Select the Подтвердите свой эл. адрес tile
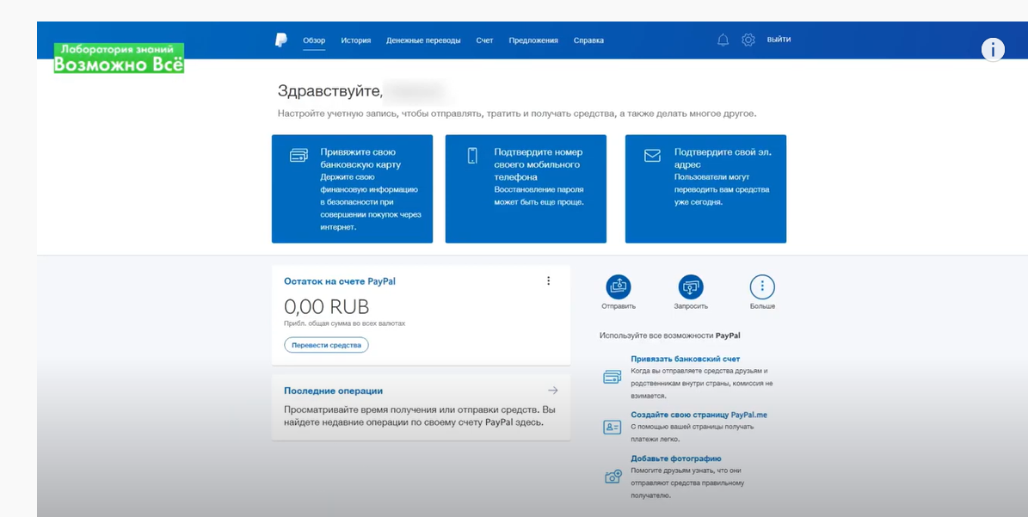Viewport: 1028px width, 517px height. [x=705, y=188]
